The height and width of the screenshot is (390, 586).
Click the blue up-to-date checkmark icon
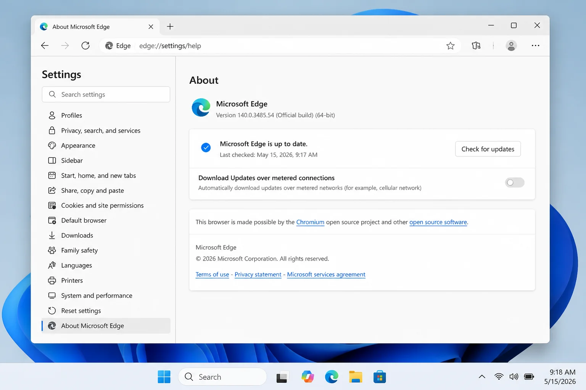click(206, 147)
